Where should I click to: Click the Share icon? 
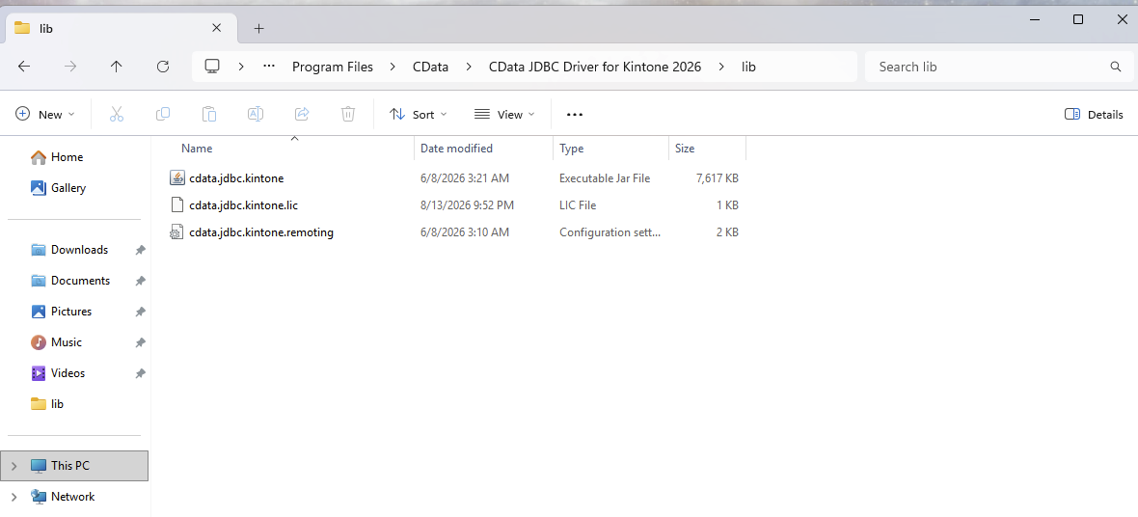pos(302,114)
